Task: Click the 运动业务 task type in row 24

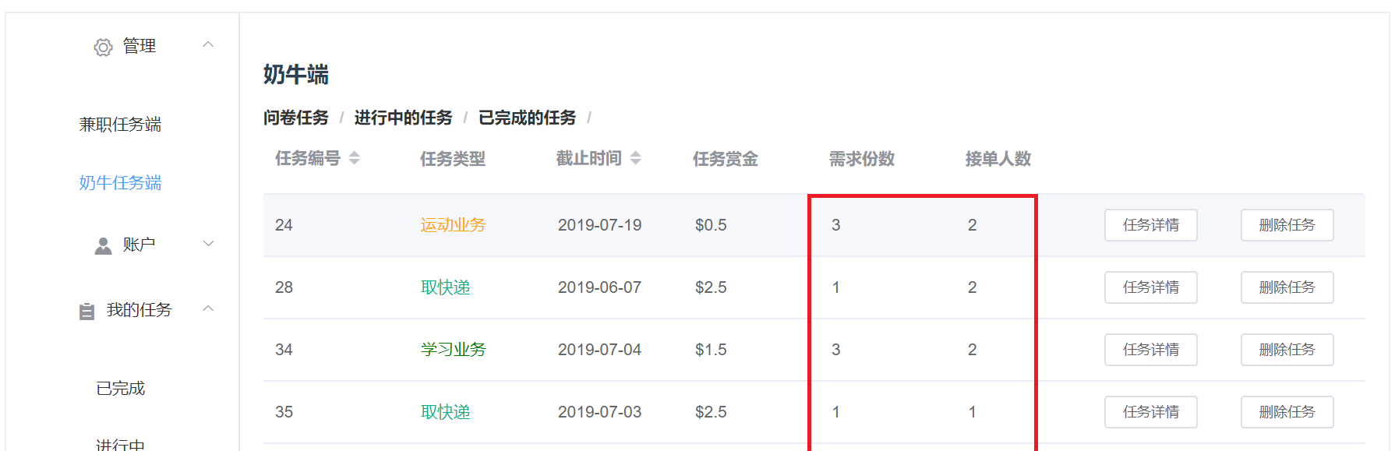Action: click(453, 225)
